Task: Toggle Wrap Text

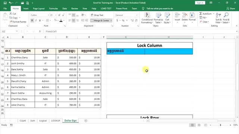Action: tap(97, 15)
